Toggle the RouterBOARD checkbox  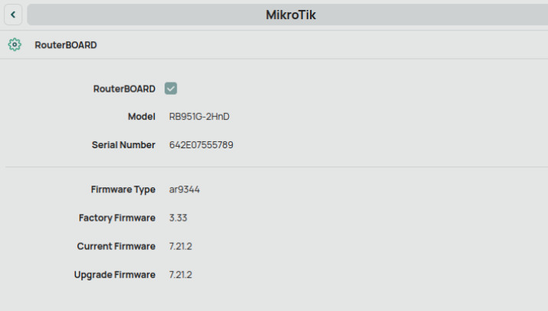coord(171,89)
